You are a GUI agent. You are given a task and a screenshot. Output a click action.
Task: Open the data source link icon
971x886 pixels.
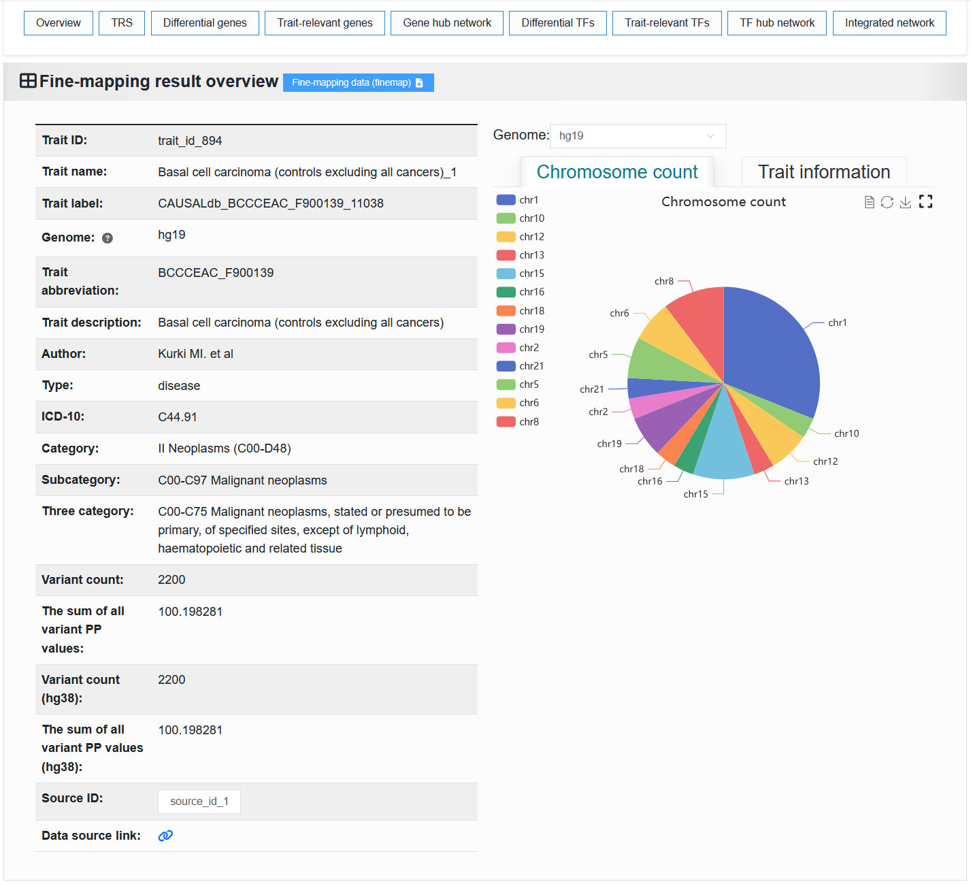pos(165,836)
